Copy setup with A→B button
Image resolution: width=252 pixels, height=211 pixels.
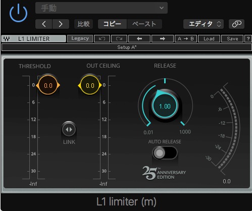click(186, 38)
